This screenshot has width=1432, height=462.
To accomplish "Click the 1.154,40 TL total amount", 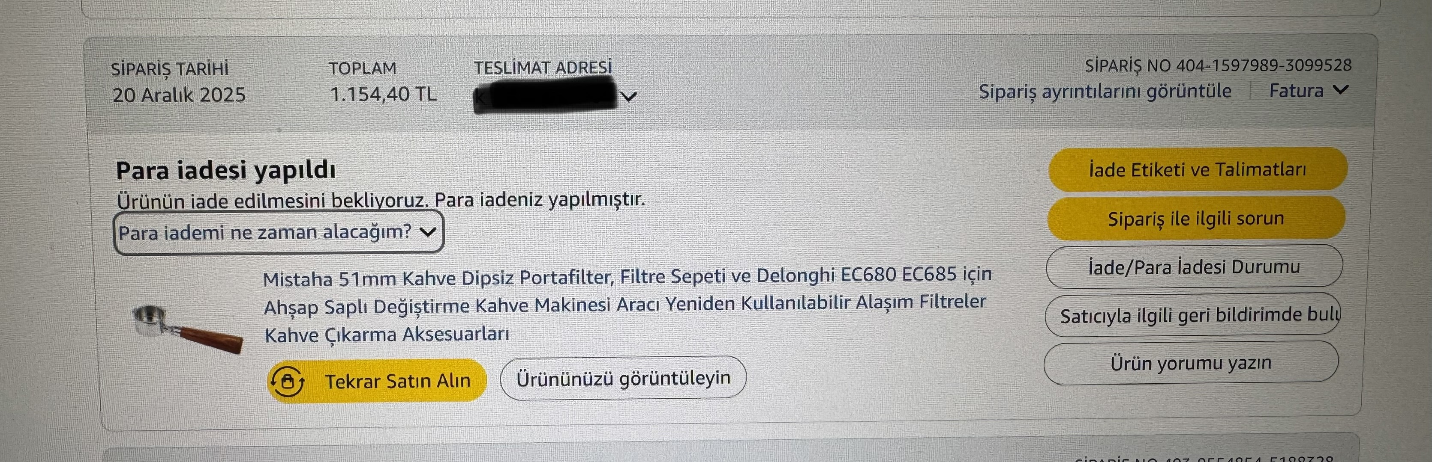I will point(383,94).
